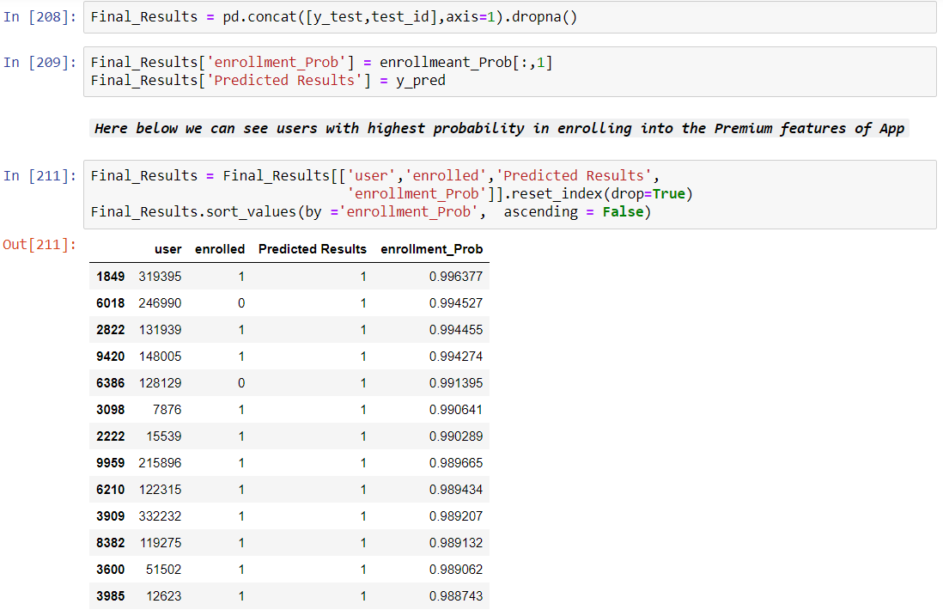Select probability value 0.989434
This screenshot has width=943, height=616.
point(456,490)
